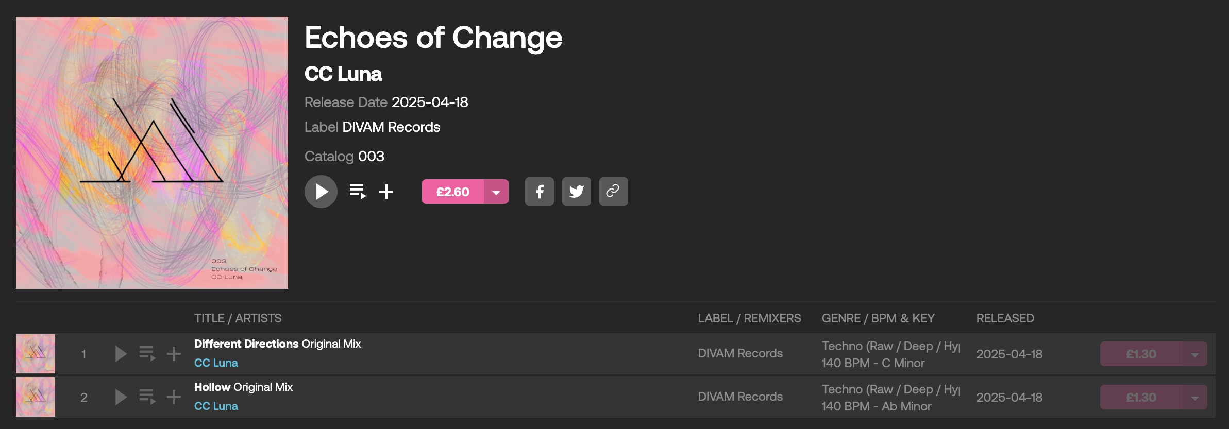Share release on Facebook

click(539, 192)
